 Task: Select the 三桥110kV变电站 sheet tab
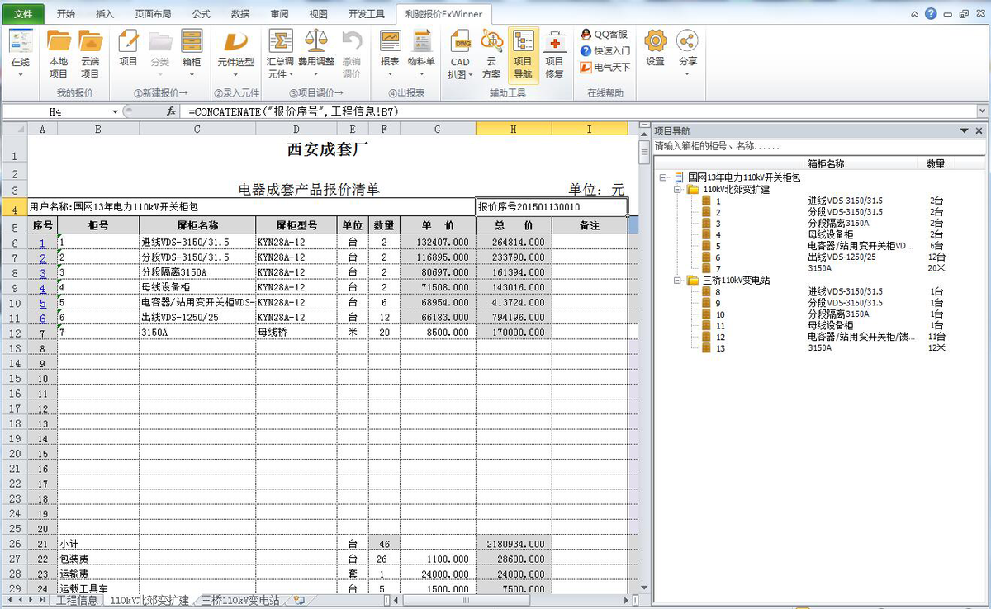point(240,601)
